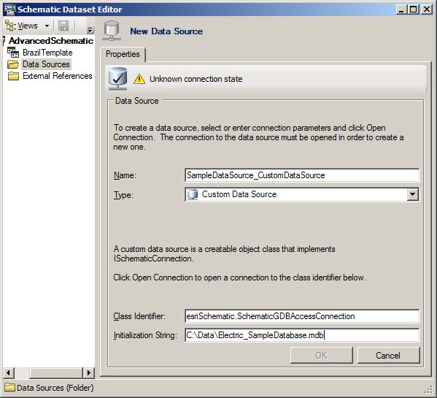This screenshot has width=437, height=398.
Task: Minimize the Schematic Dataset Editor window
Action: point(401,9)
